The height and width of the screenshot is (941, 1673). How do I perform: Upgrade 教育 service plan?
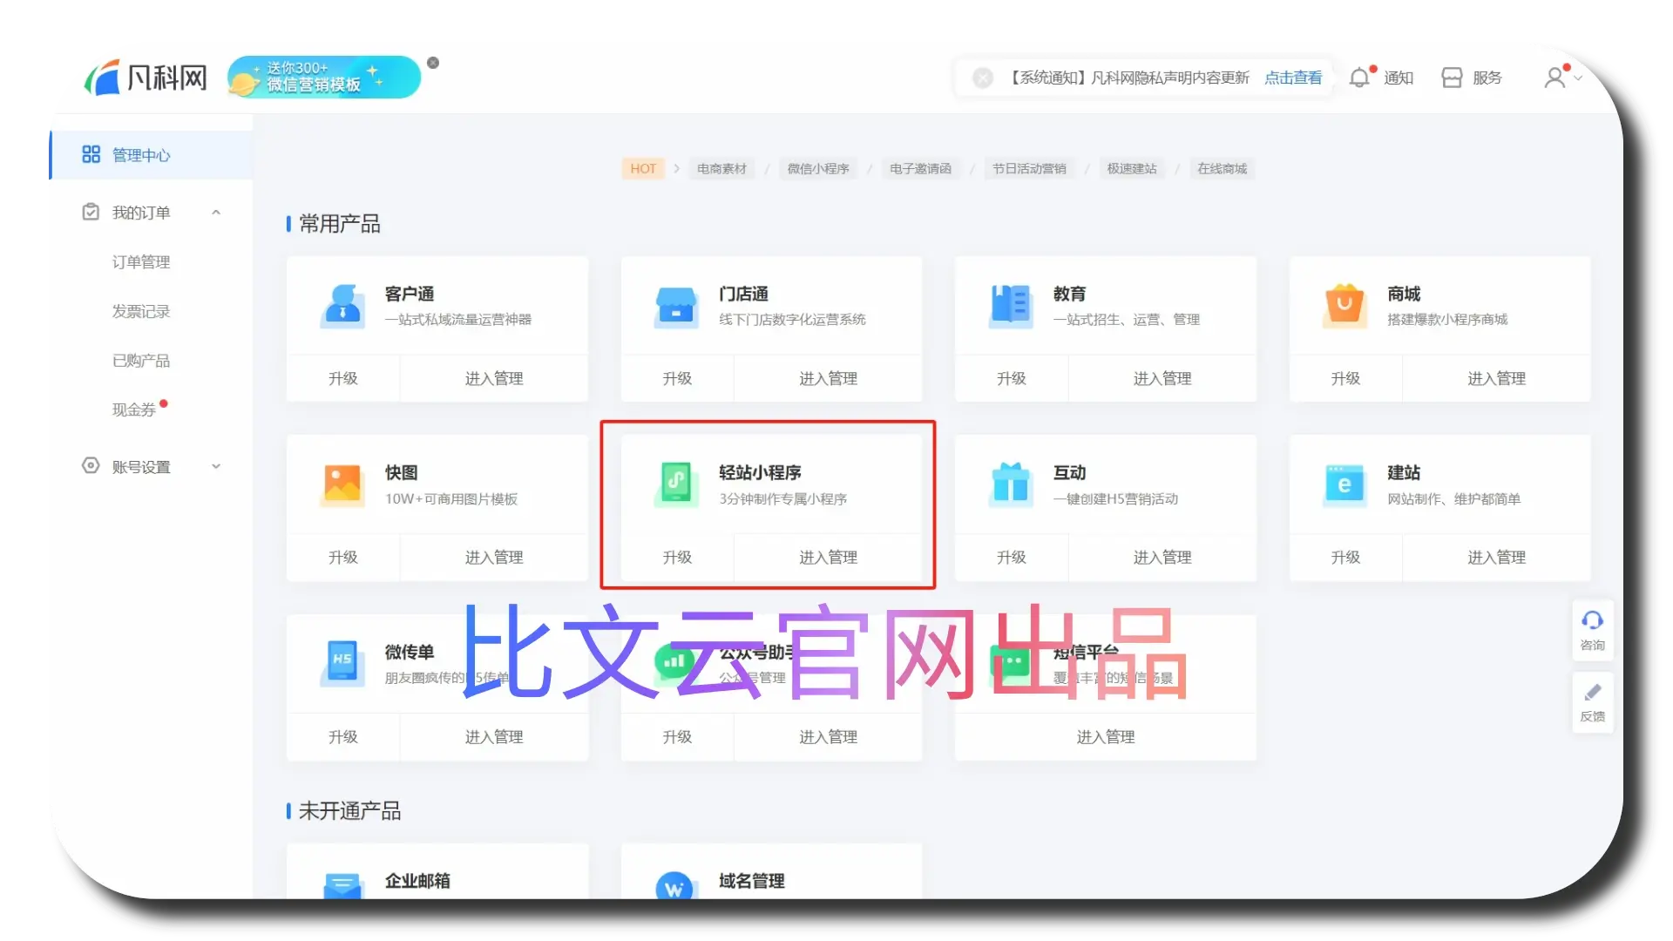[1011, 377]
